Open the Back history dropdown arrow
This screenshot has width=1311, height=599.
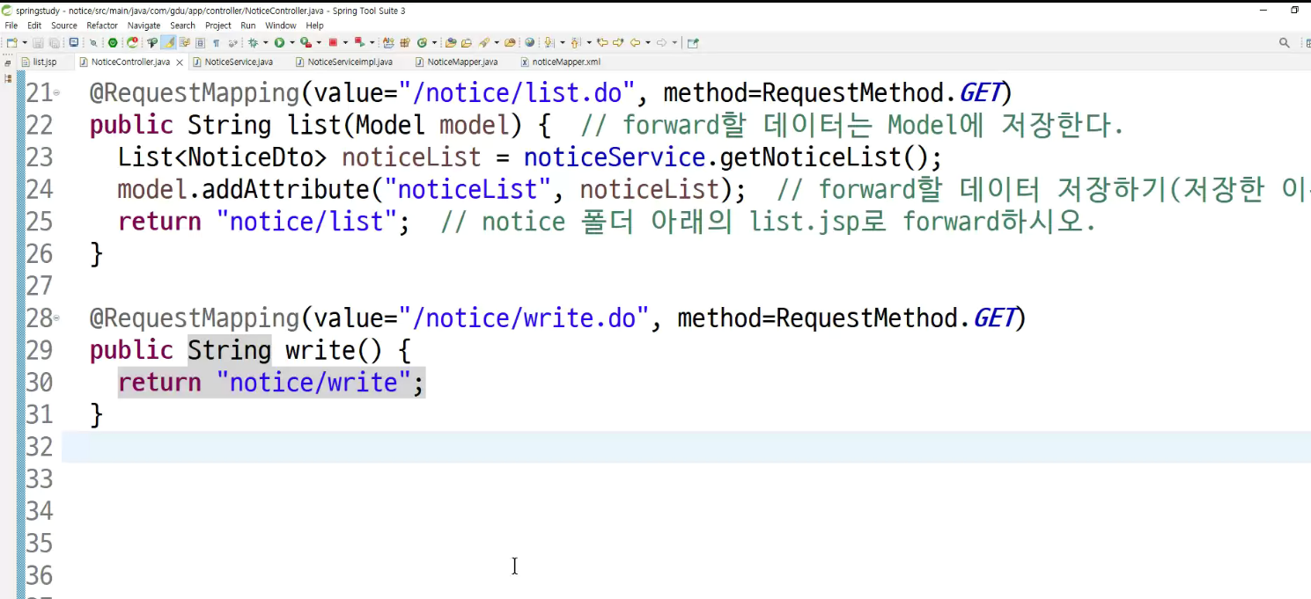[x=648, y=42]
